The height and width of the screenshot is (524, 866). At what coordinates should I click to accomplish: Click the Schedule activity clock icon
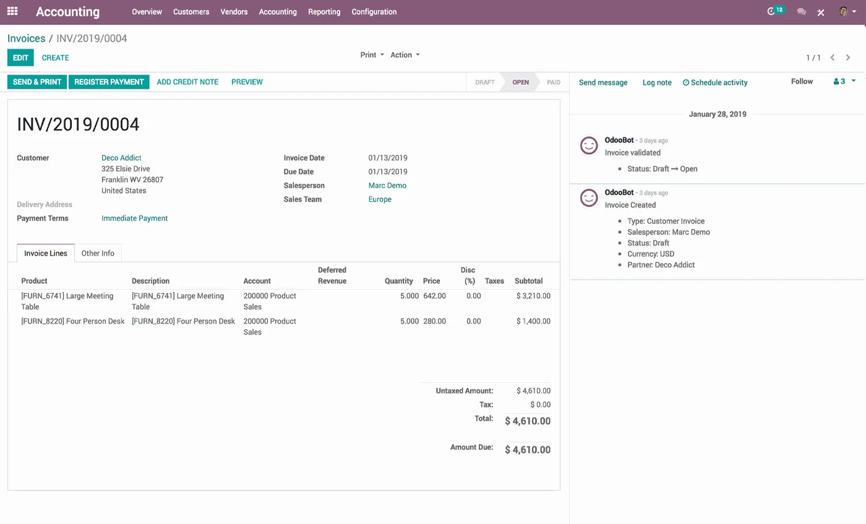(x=685, y=82)
